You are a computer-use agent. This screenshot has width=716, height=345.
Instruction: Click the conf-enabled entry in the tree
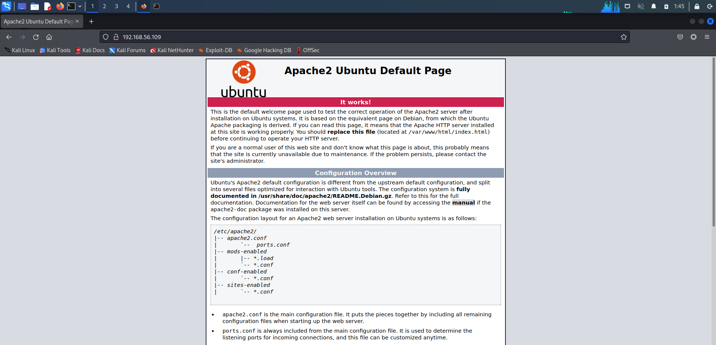point(247,272)
